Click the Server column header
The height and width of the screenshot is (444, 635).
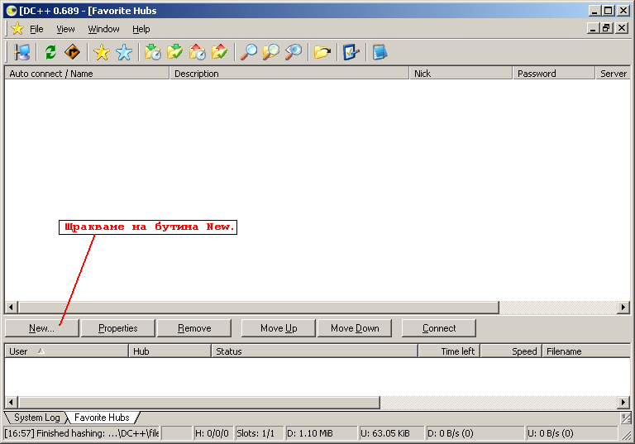pyautogui.click(x=613, y=74)
